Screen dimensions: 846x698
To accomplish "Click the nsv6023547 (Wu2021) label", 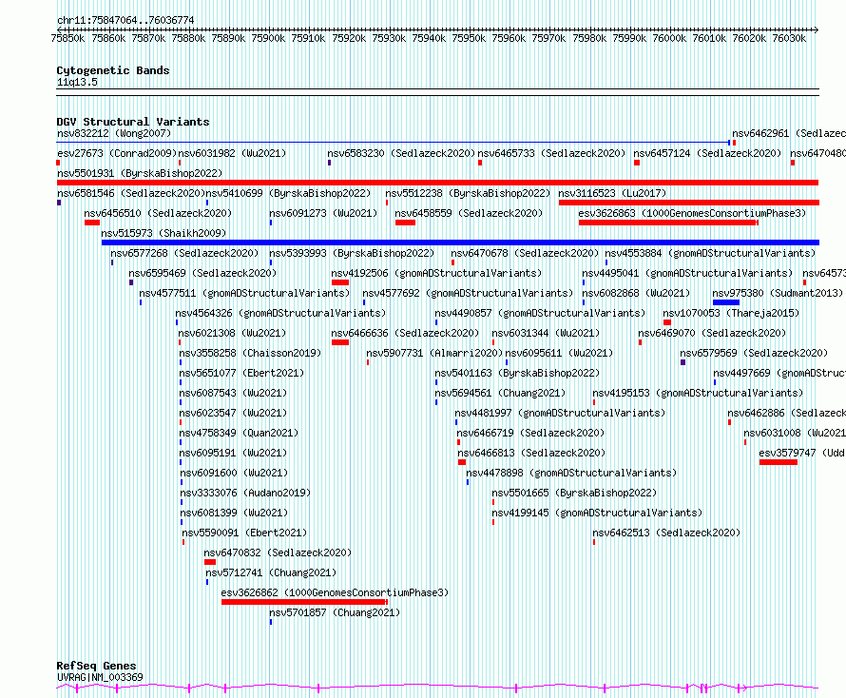I will click(x=233, y=413).
